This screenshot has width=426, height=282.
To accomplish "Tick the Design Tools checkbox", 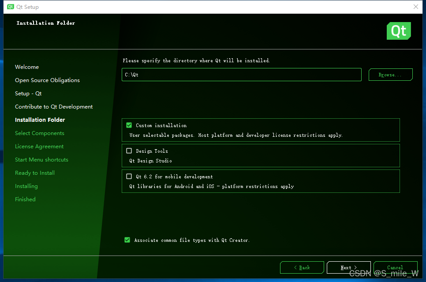I will pos(129,150).
